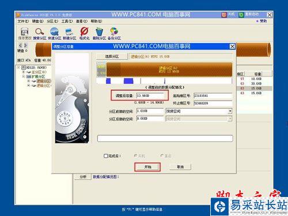Click the blue data distribution map strip
The image size is (288, 216).
[165, 81]
